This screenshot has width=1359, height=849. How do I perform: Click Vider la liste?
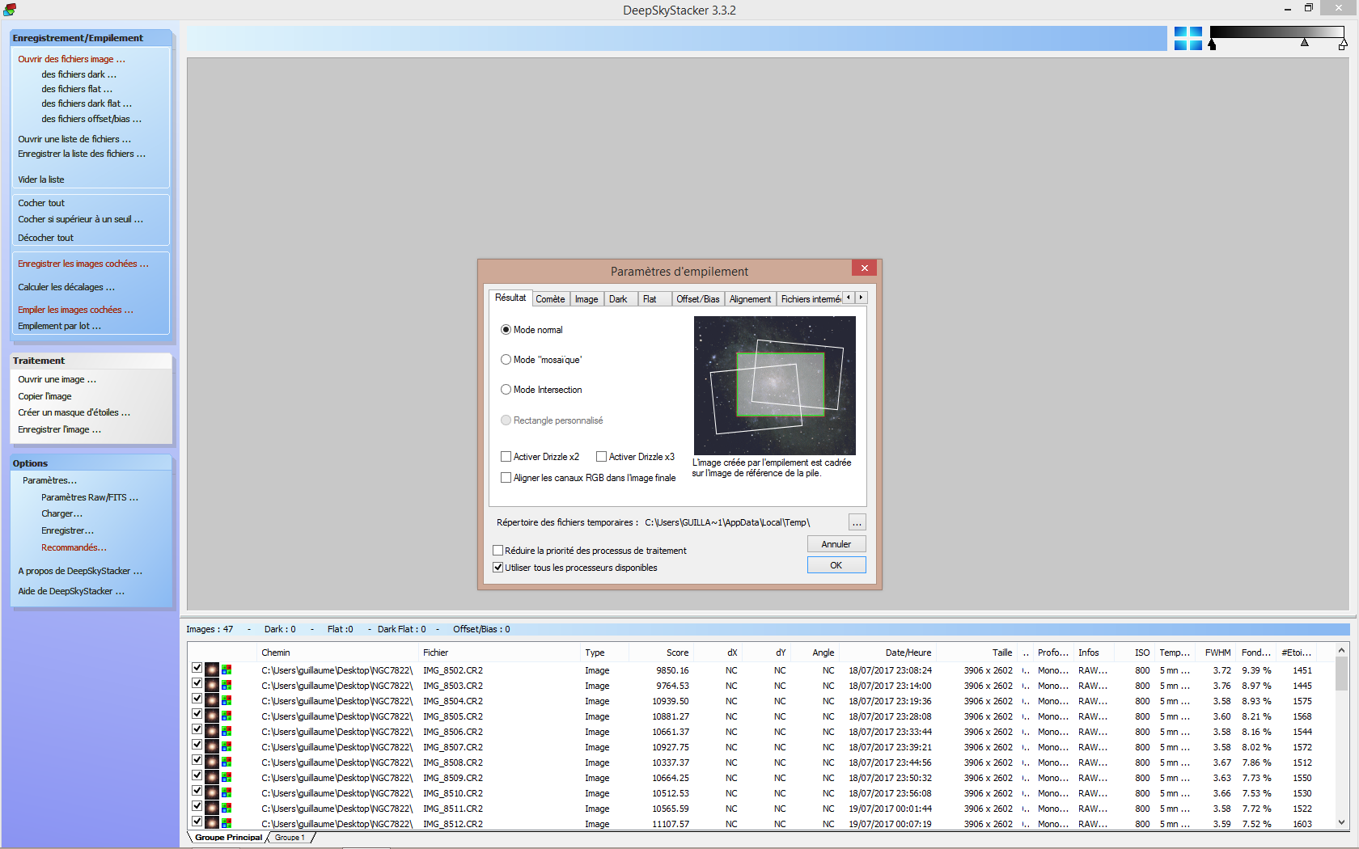tap(40, 180)
